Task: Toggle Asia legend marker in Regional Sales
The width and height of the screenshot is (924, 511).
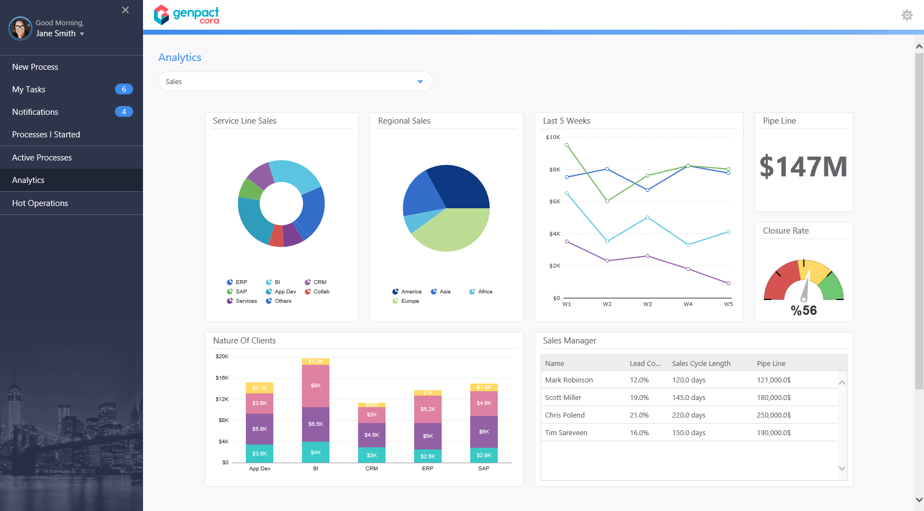Action: pyautogui.click(x=434, y=292)
